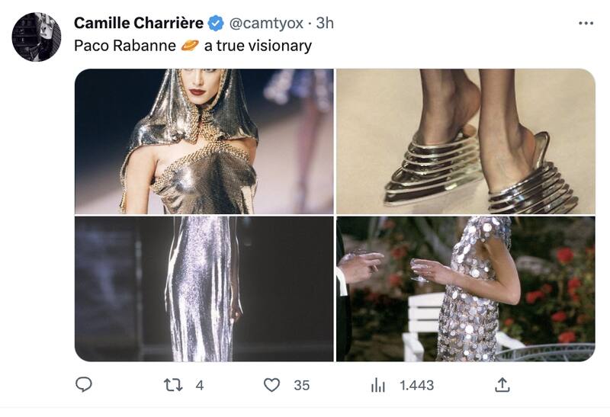The width and height of the screenshot is (610, 417).
Task: Retweet the post using the arrows icon
Action: pos(173,385)
